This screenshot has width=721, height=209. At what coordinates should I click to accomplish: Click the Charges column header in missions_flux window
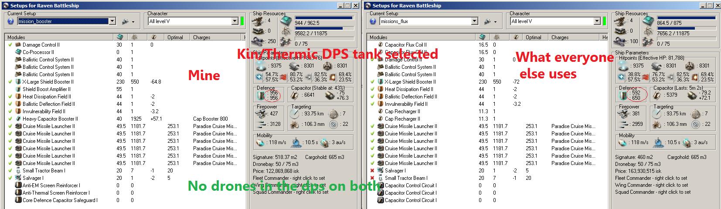(x=575, y=37)
